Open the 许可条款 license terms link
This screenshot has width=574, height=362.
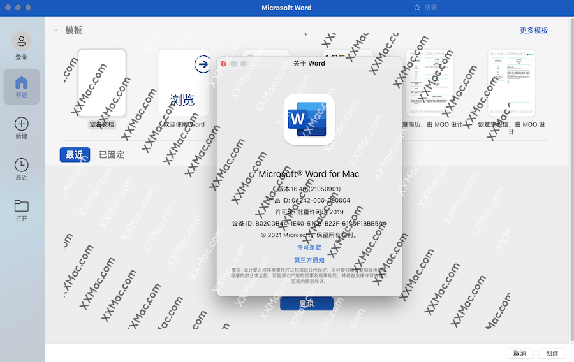click(309, 247)
